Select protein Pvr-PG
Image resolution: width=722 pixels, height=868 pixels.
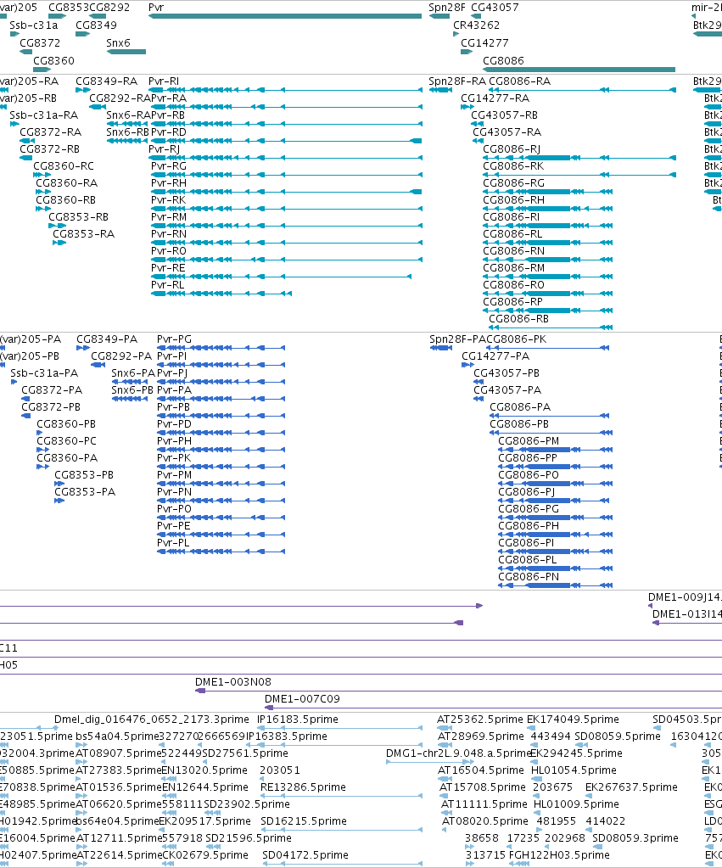click(x=175, y=339)
